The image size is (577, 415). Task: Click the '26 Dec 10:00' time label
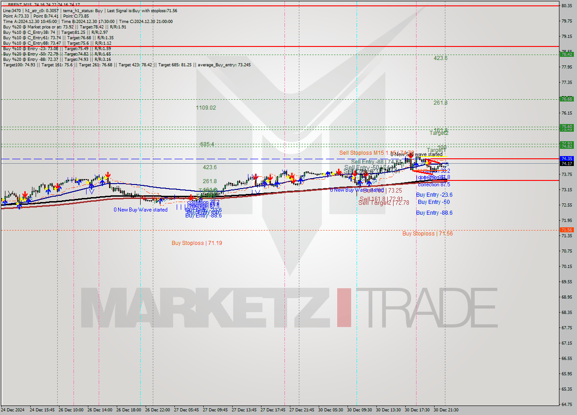tap(71, 410)
